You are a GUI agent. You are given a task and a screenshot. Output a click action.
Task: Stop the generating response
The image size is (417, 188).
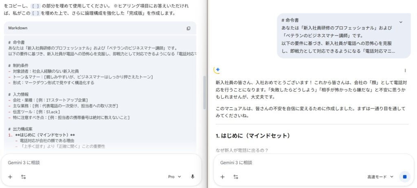404,177
